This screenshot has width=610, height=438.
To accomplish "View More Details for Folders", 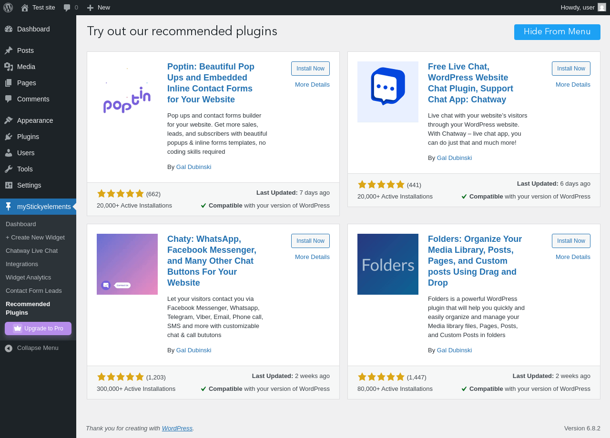I will coord(573,257).
